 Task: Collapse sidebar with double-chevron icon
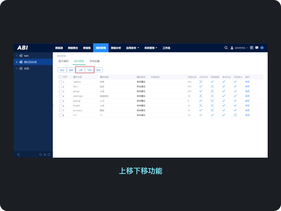[18, 155]
